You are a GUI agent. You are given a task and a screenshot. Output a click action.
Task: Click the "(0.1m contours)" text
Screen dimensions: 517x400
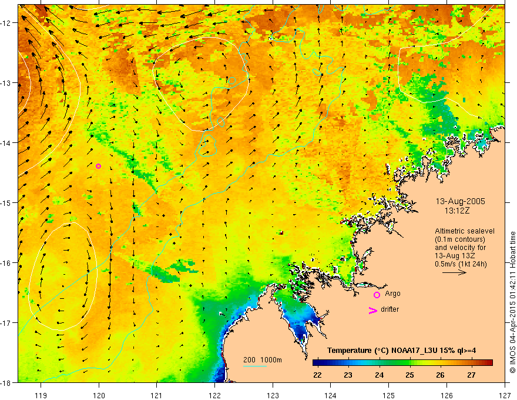click(x=460, y=239)
